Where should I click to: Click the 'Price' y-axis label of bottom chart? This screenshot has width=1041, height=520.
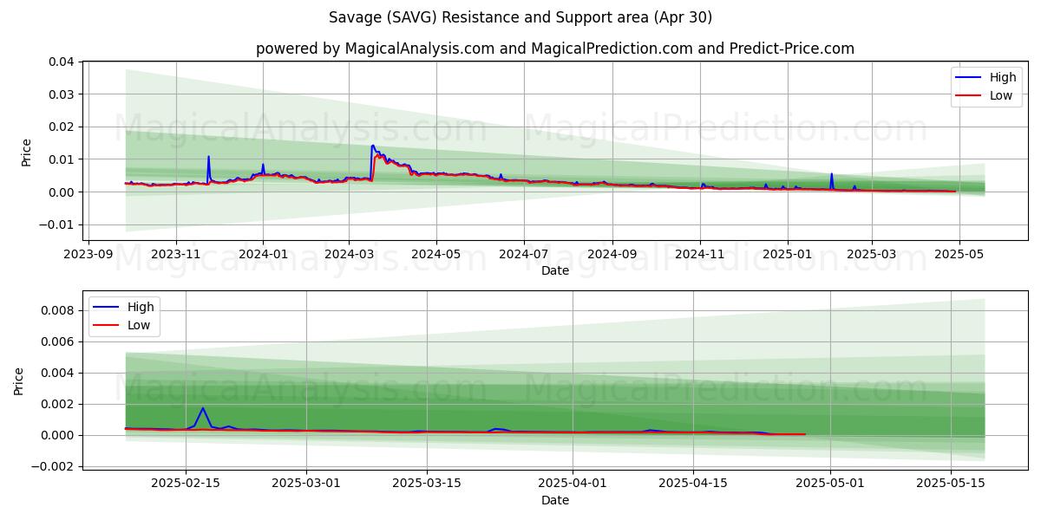[19, 380]
